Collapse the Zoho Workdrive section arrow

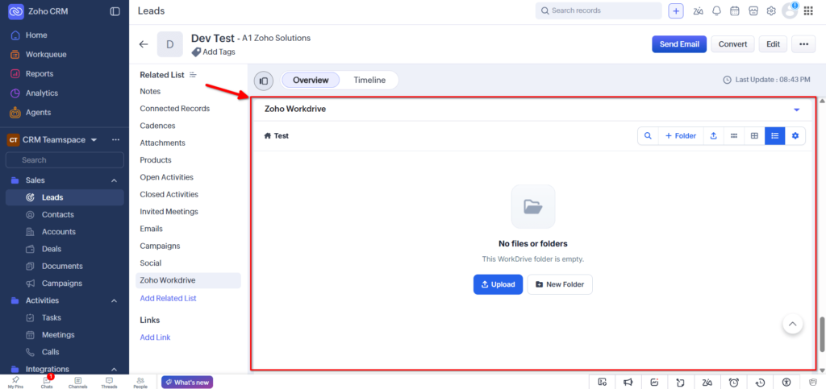(x=796, y=110)
